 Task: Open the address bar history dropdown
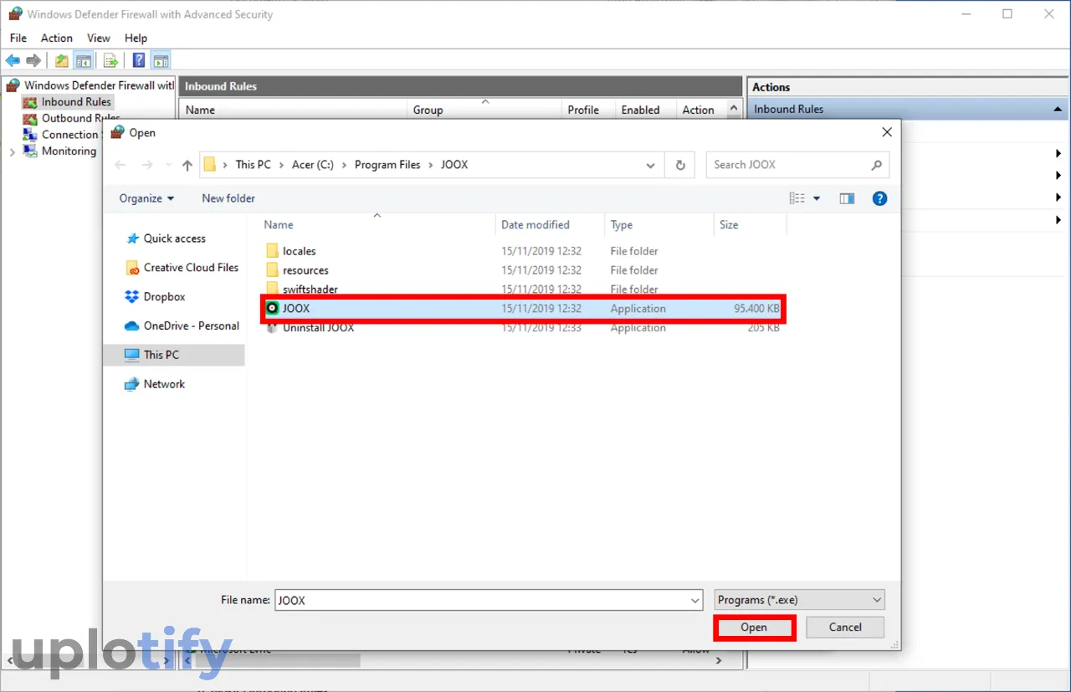point(651,166)
